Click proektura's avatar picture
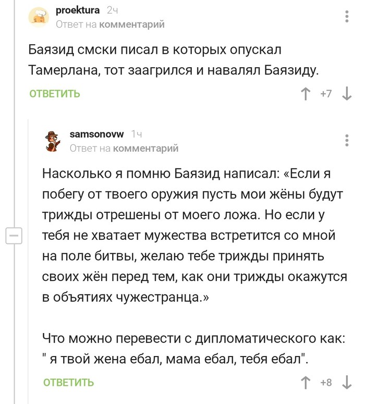 pyautogui.click(x=39, y=16)
